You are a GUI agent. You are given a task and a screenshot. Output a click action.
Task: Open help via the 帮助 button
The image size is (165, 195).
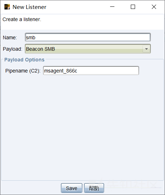coord(94,188)
